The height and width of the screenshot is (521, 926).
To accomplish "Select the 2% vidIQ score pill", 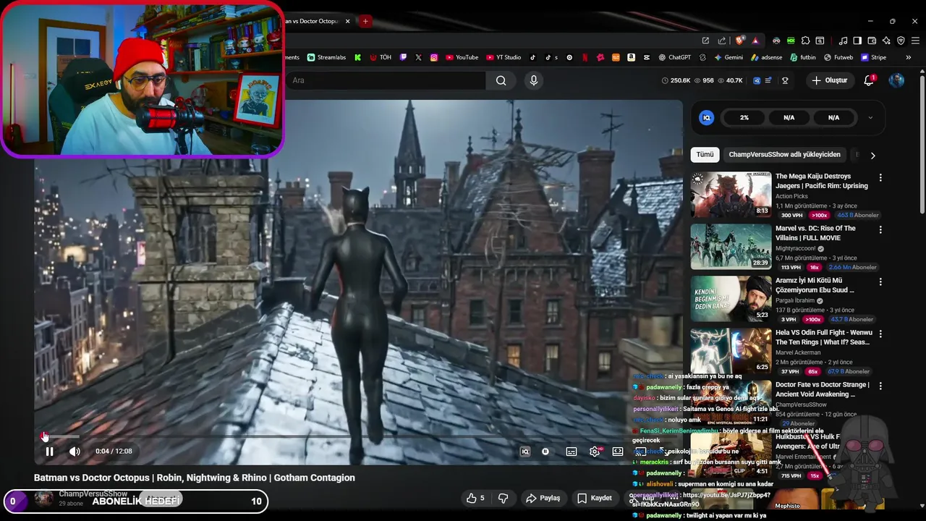I will pos(744,117).
